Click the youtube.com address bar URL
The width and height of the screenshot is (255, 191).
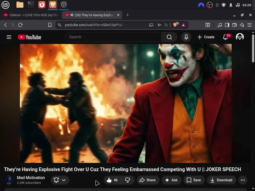pyautogui.click(x=93, y=25)
